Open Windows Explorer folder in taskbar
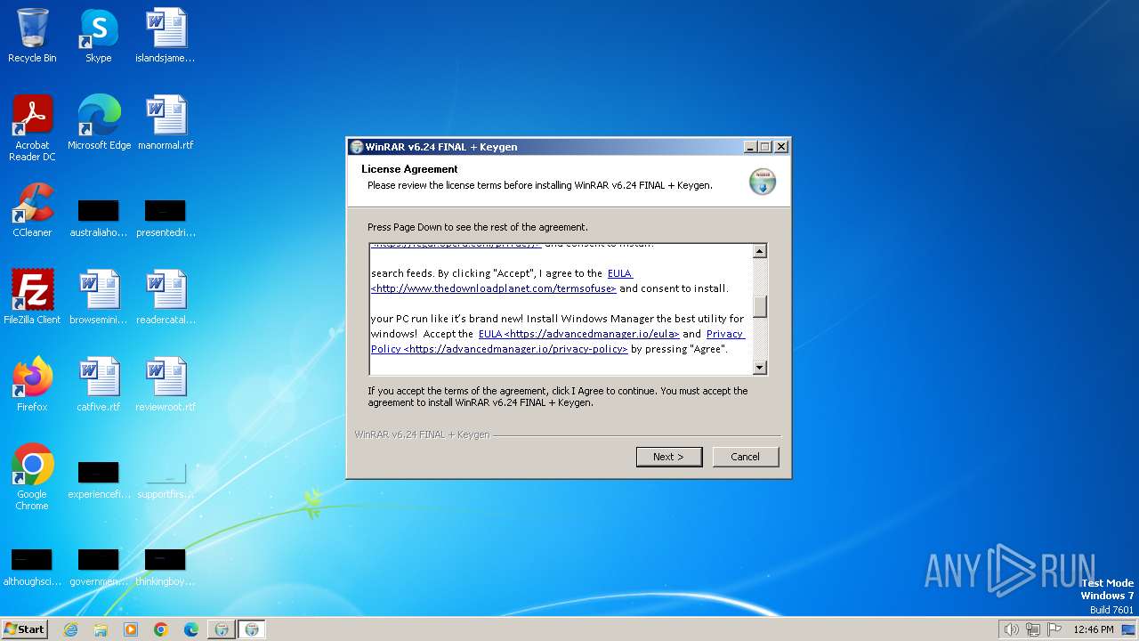Image resolution: width=1139 pixels, height=641 pixels. (101, 629)
